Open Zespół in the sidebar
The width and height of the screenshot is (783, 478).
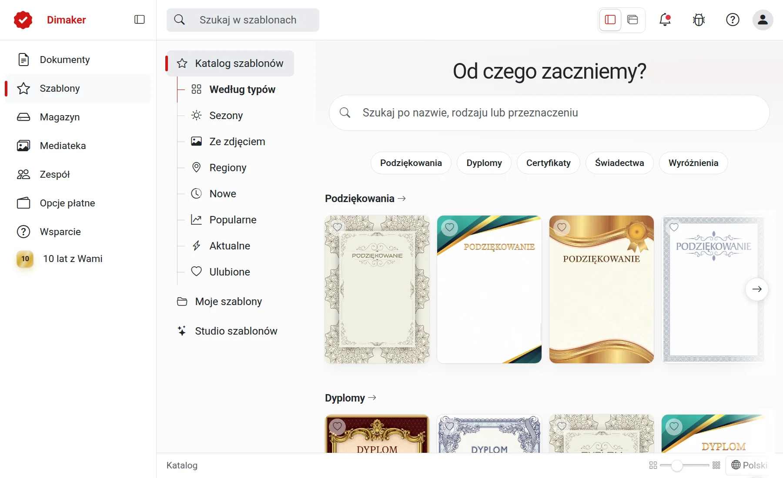coord(78,174)
